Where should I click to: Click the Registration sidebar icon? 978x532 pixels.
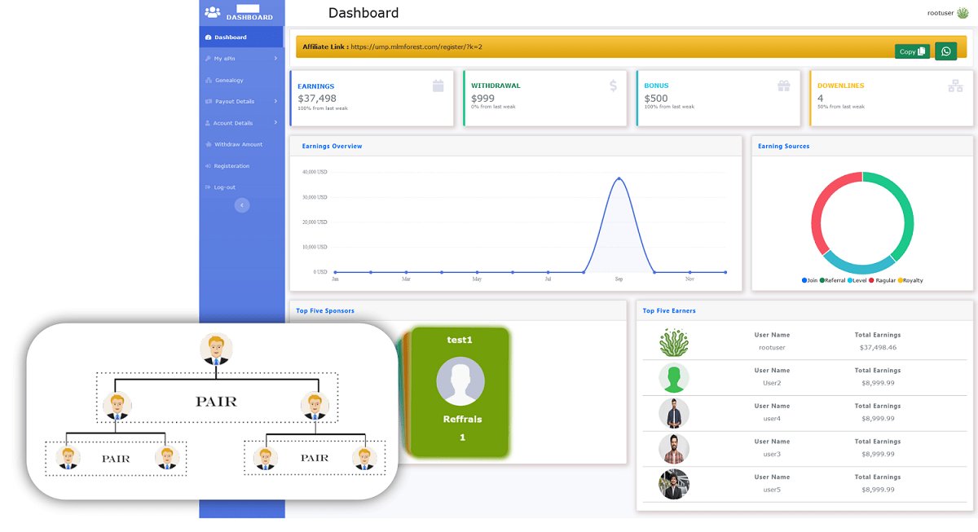pyautogui.click(x=208, y=165)
